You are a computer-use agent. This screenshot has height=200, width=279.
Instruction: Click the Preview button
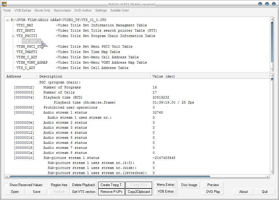(x=213, y=185)
